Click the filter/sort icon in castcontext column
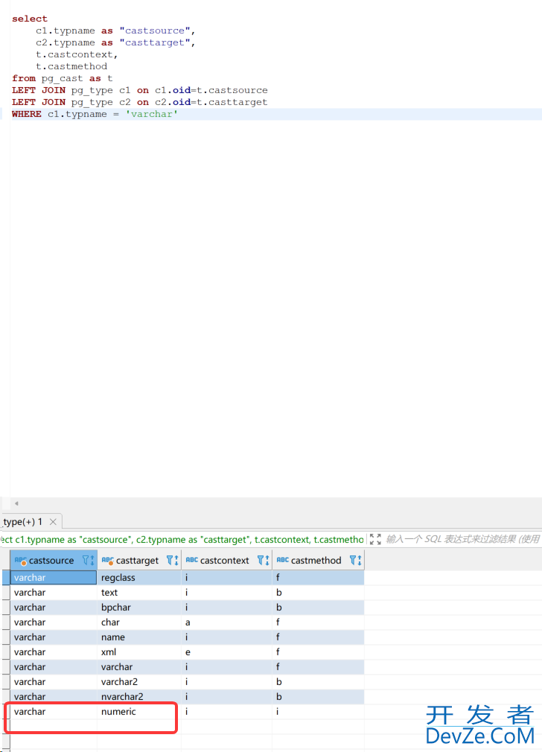542x752 pixels. click(x=262, y=561)
